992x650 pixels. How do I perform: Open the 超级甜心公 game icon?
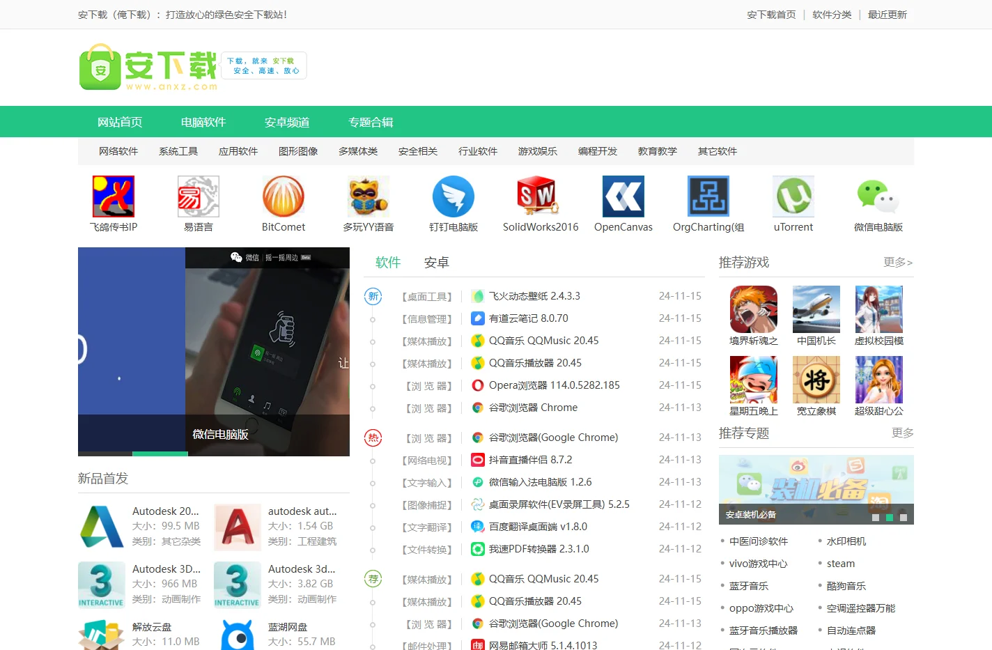coord(879,380)
